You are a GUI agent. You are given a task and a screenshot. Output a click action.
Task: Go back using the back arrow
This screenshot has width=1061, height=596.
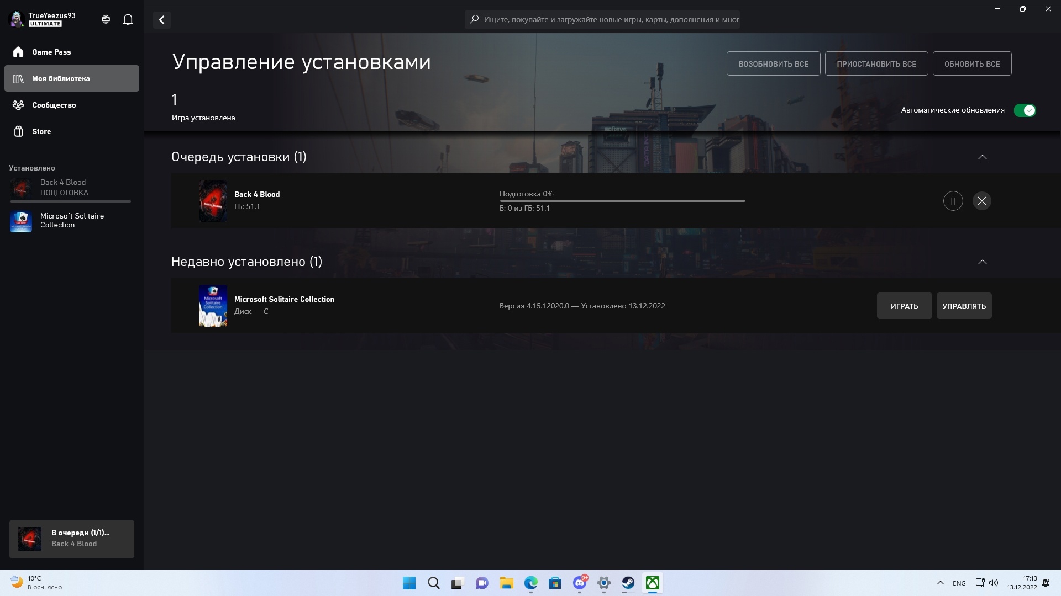[161, 20]
